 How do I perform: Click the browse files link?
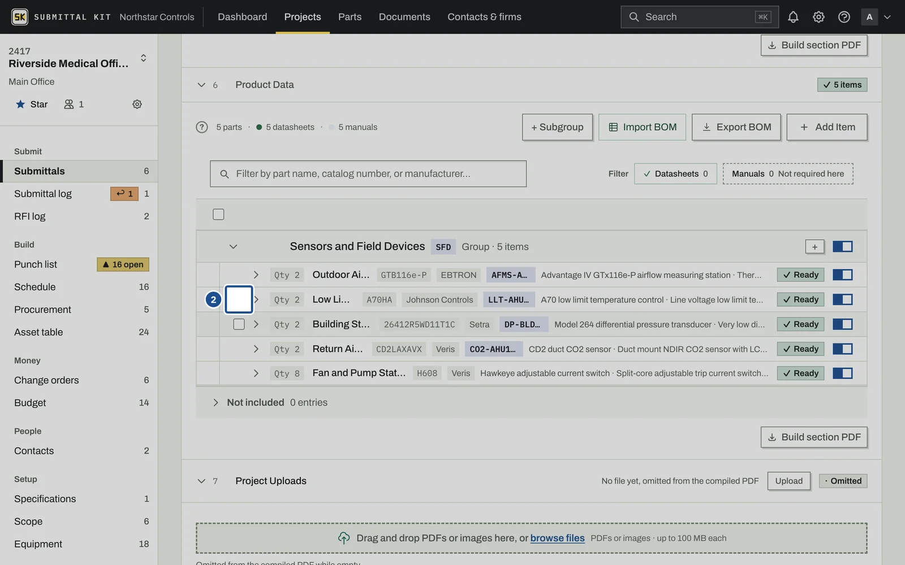click(557, 538)
